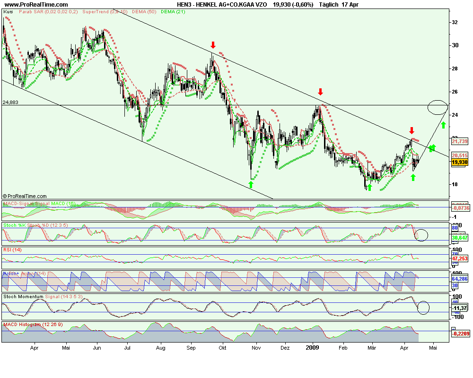Click the Täglich timeframe label
This screenshot has height=378, width=473.
click(x=329, y=5)
